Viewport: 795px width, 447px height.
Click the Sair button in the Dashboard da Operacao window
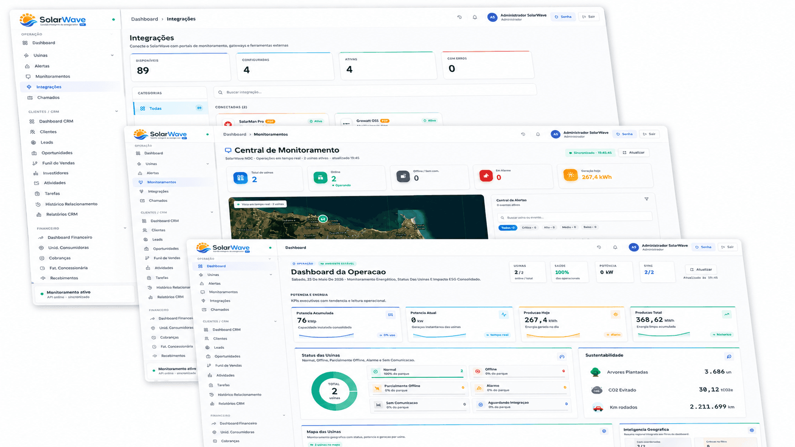point(728,247)
